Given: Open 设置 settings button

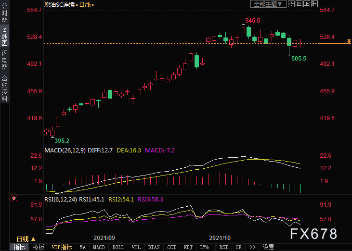Looking at the screenshot, I should tap(268, 247).
